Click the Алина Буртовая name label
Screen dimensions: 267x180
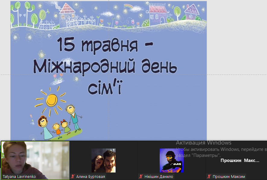click(91, 177)
